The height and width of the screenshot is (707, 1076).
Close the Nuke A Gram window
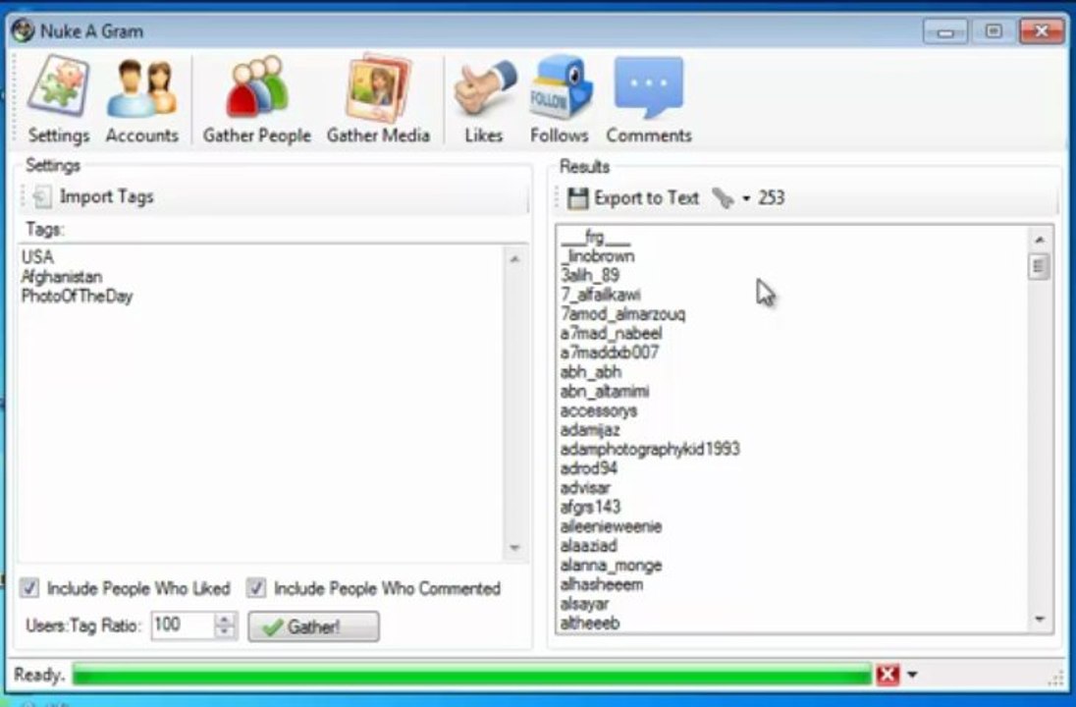(1042, 31)
